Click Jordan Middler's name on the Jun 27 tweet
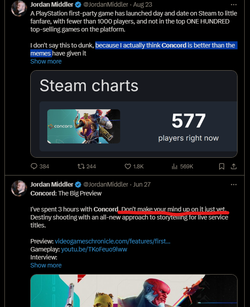The width and height of the screenshot is (250, 307). tap(52, 184)
